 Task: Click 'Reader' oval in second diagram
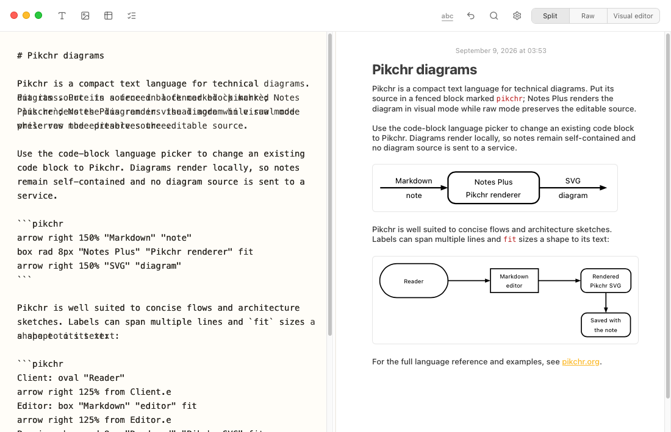pos(414,281)
